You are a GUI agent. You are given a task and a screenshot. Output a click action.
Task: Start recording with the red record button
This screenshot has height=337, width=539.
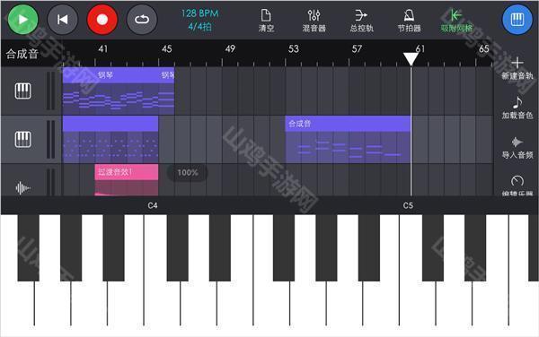click(102, 20)
